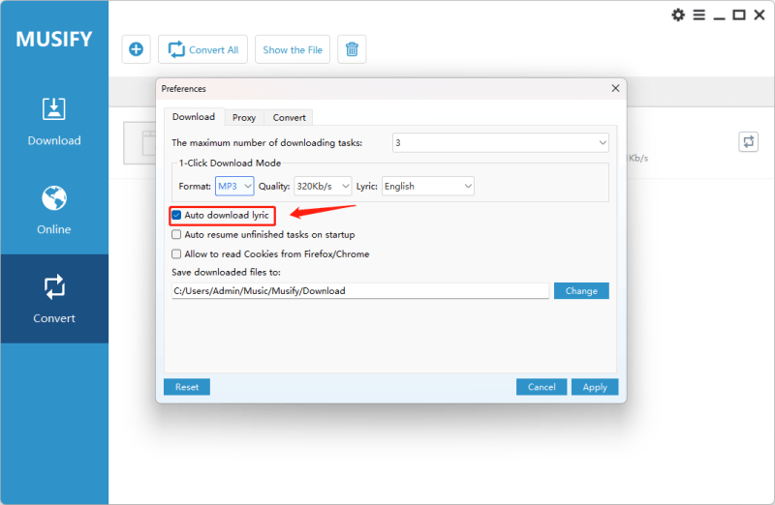The height and width of the screenshot is (505, 775).
Task: Open maximum downloading tasks dropdown
Action: coord(500,142)
